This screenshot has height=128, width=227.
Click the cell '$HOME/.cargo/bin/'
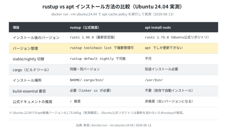[x=87, y=80]
